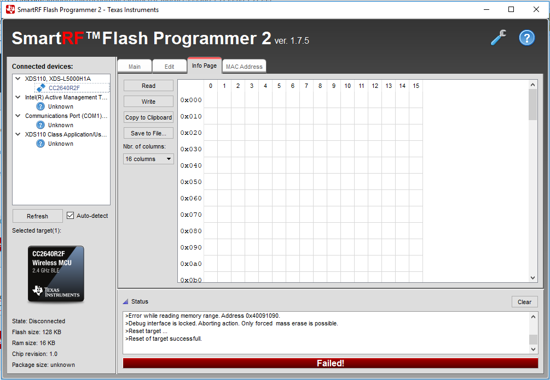Click 'Debug interface is locked' status line
The height and width of the screenshot is (380, 550).
pos(231,323)
